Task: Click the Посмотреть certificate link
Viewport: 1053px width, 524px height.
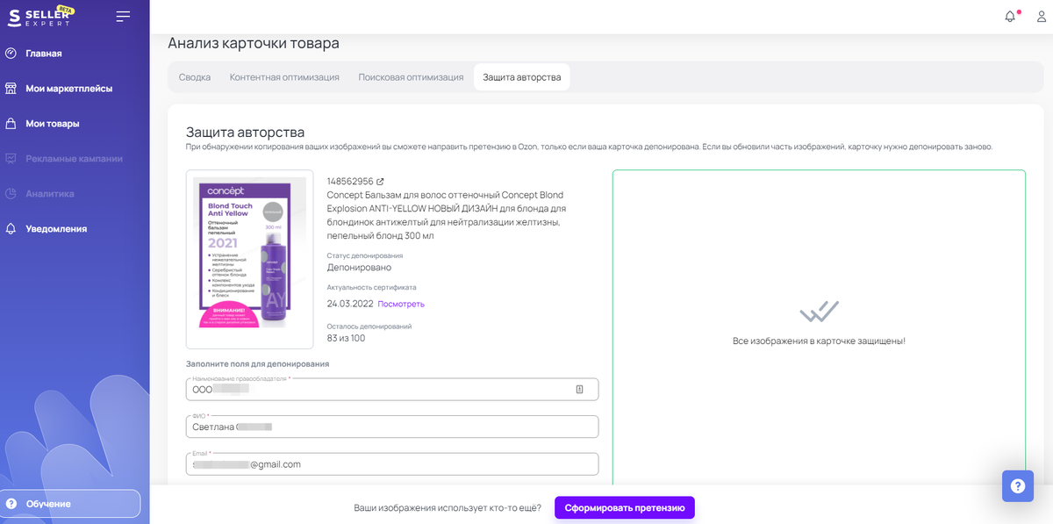Action: point(401,304)
